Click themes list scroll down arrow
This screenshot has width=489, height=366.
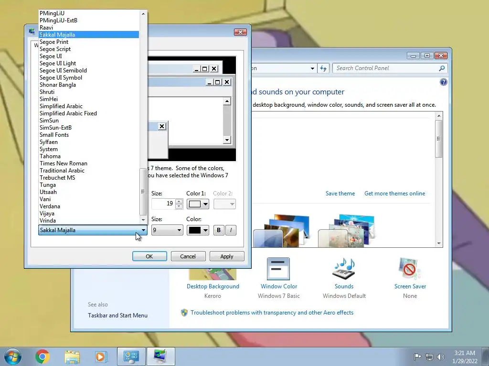pyautogui.click(x=439, y=244)
